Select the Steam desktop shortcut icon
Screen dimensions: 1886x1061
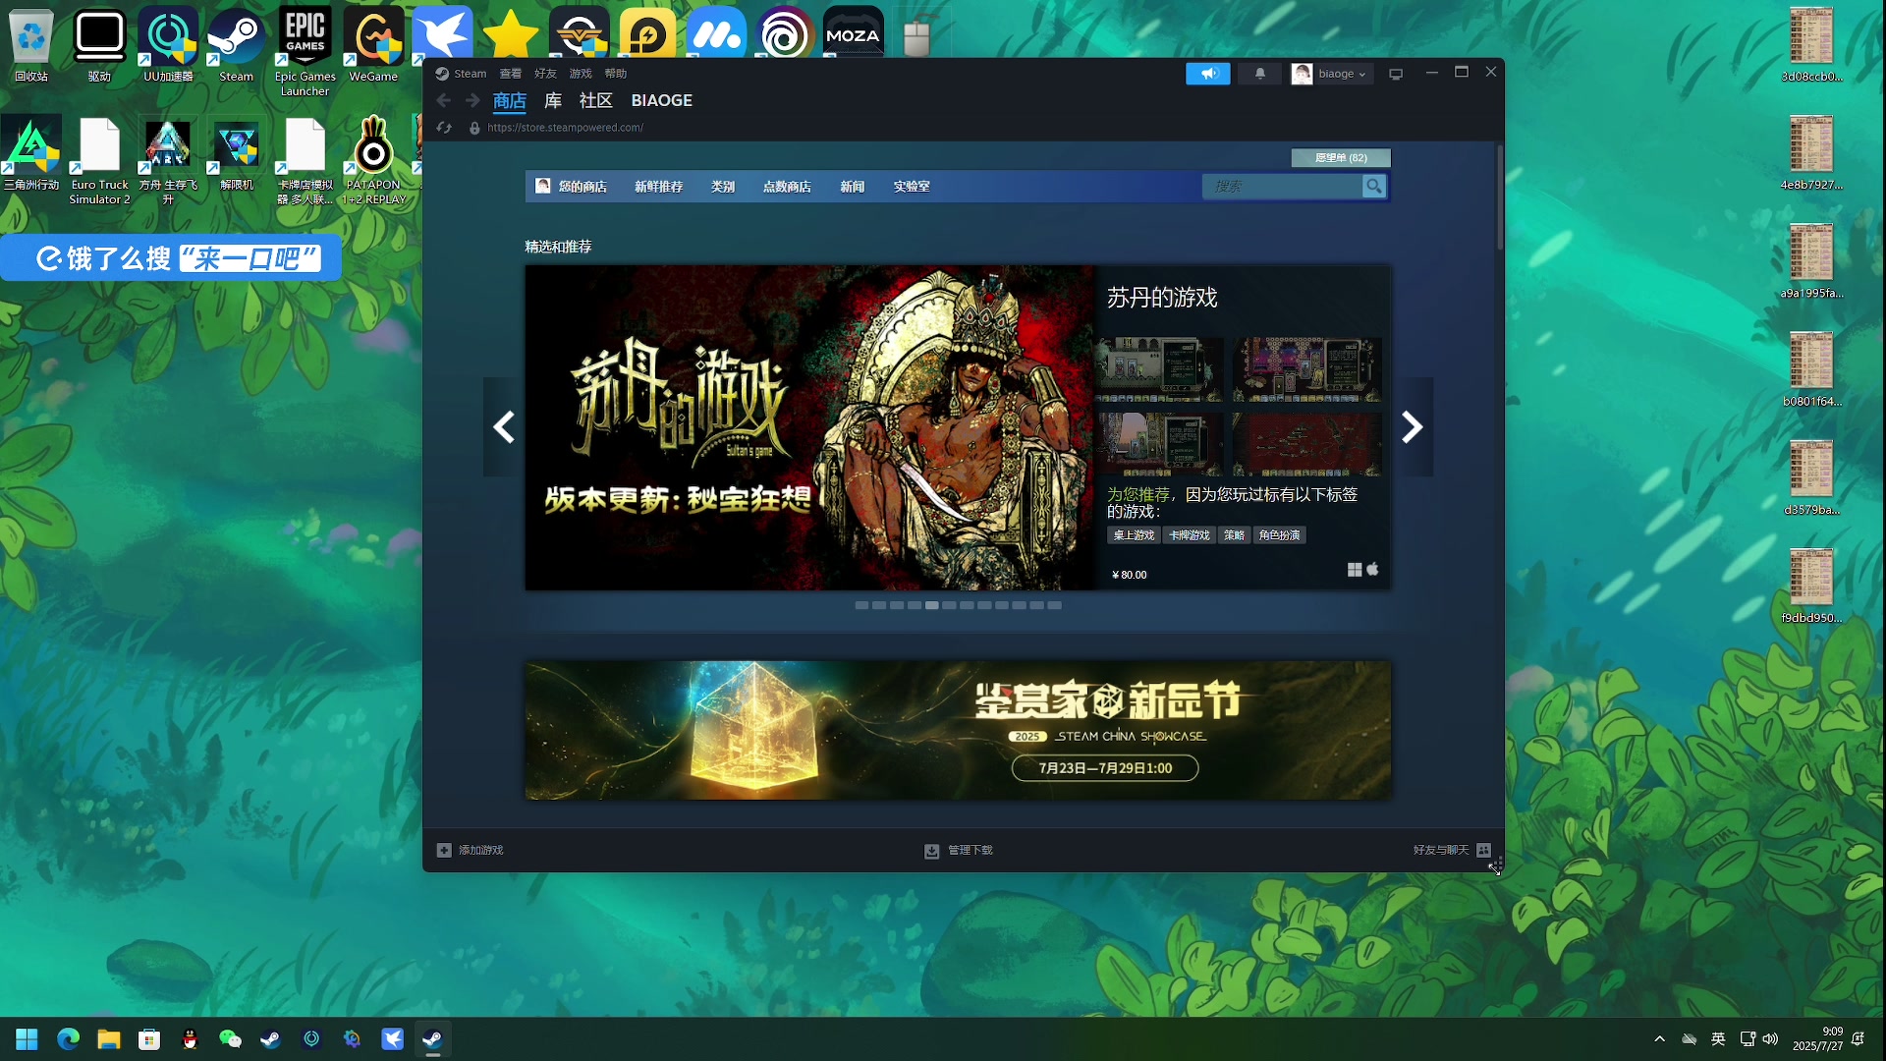click(236, 44)
